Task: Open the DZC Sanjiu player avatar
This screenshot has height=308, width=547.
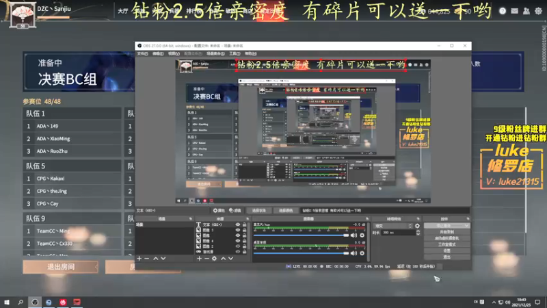Action: tap(23, 14)
